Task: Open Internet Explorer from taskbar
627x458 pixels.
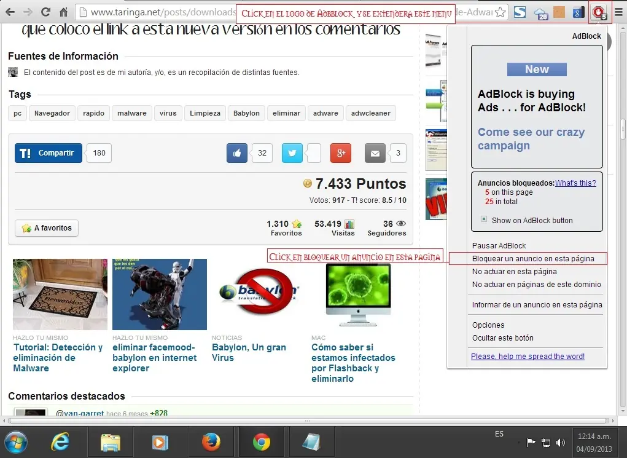Action: tap(60, 443)
